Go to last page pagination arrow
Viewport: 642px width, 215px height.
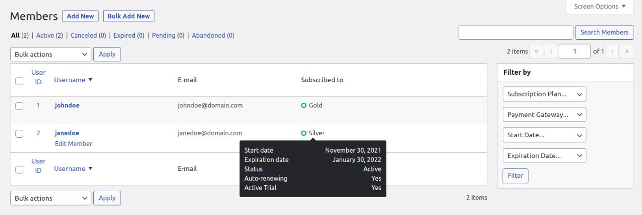tap(627, 51)
